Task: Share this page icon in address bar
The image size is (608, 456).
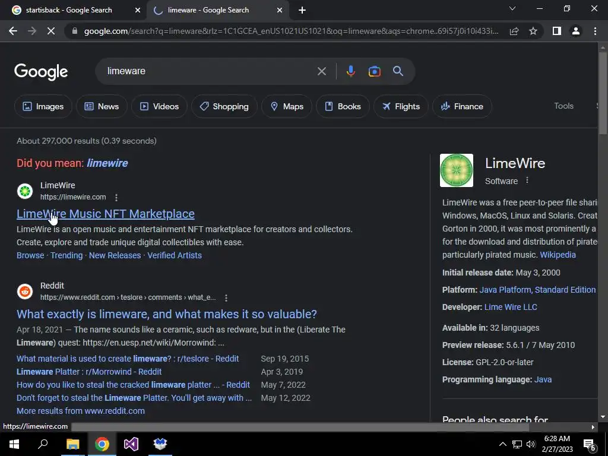Action: tap(514, 31)
